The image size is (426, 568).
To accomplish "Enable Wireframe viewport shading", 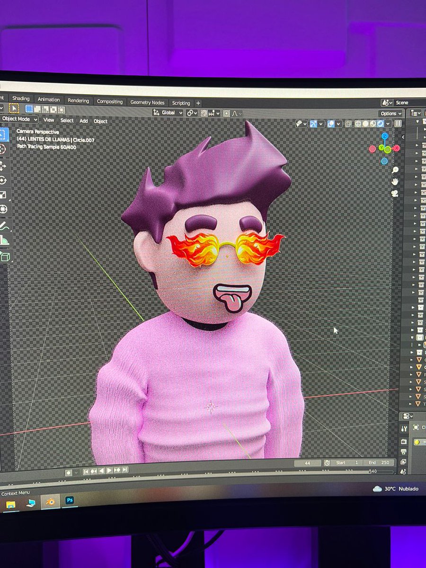I will pyautogui.click(x=358, y=123).
